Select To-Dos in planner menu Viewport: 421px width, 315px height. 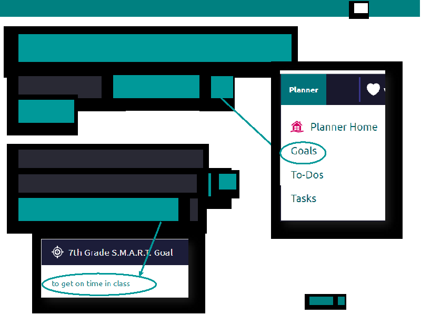click(x=307, y=175)
